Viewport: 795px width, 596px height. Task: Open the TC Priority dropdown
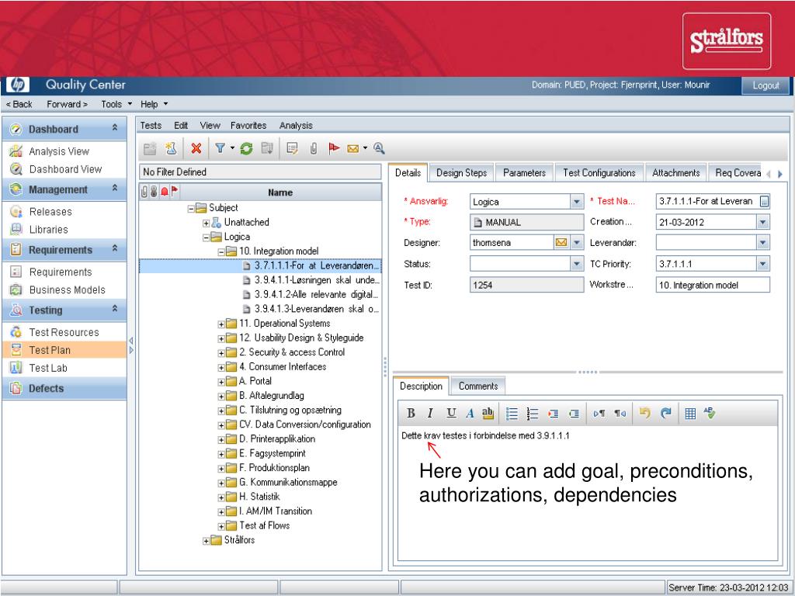(x=763, y=264)
